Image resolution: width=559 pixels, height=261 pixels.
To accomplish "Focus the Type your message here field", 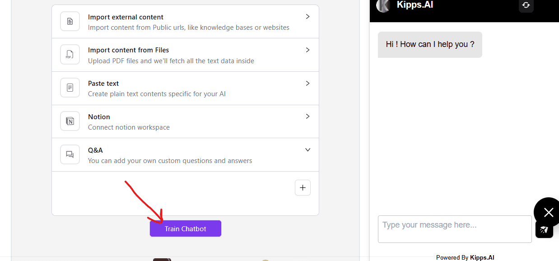I will tap(454, 229).
